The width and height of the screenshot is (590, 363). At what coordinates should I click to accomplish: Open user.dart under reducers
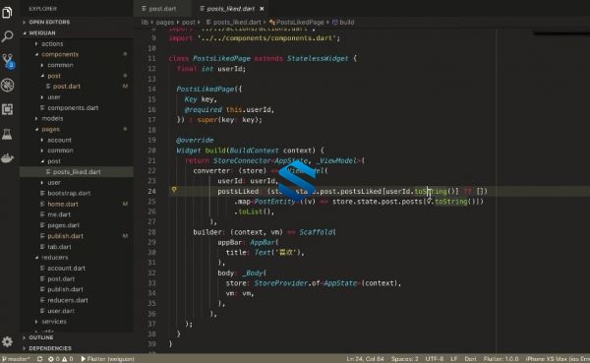pos(61,311)
